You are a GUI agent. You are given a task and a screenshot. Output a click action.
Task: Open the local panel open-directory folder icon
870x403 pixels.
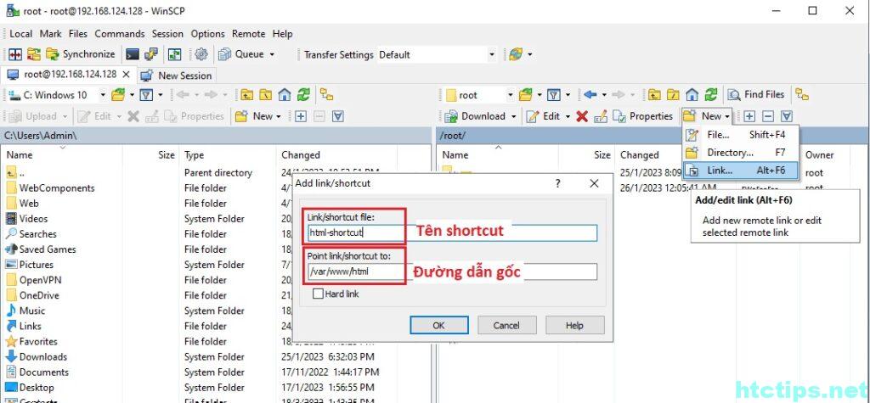pyautogui.click(x=118, y=95)
